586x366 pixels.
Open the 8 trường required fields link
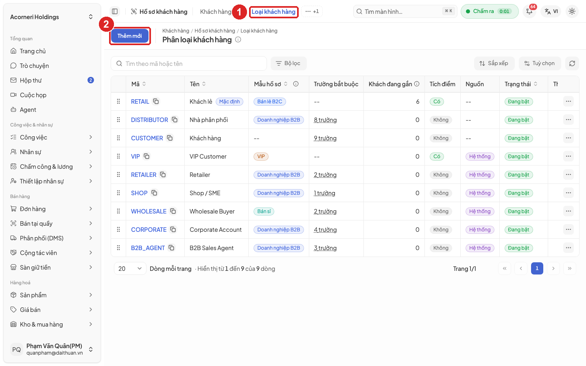[325, 120]
